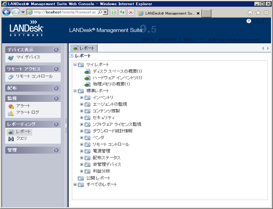Expand the すべてのレポート tree node
The image size is (273, 209).
[x=75, y=185]
